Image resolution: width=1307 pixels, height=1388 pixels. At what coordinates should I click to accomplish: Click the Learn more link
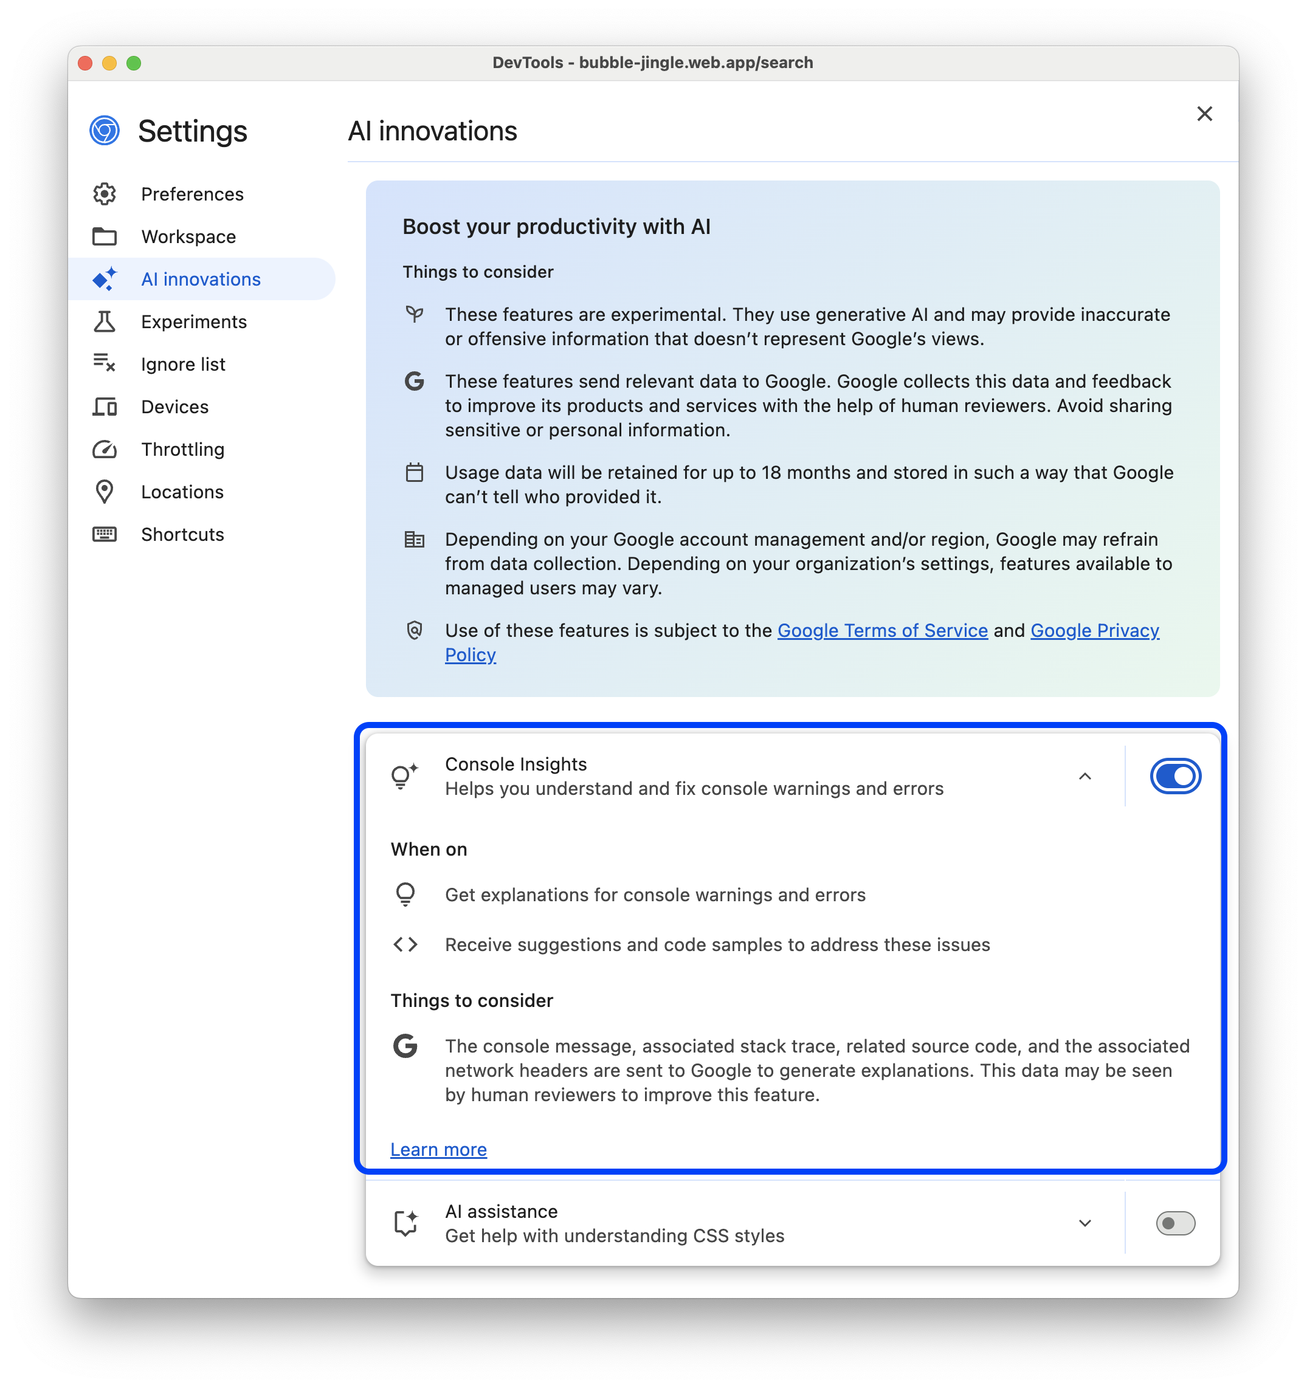point(437,1149)
